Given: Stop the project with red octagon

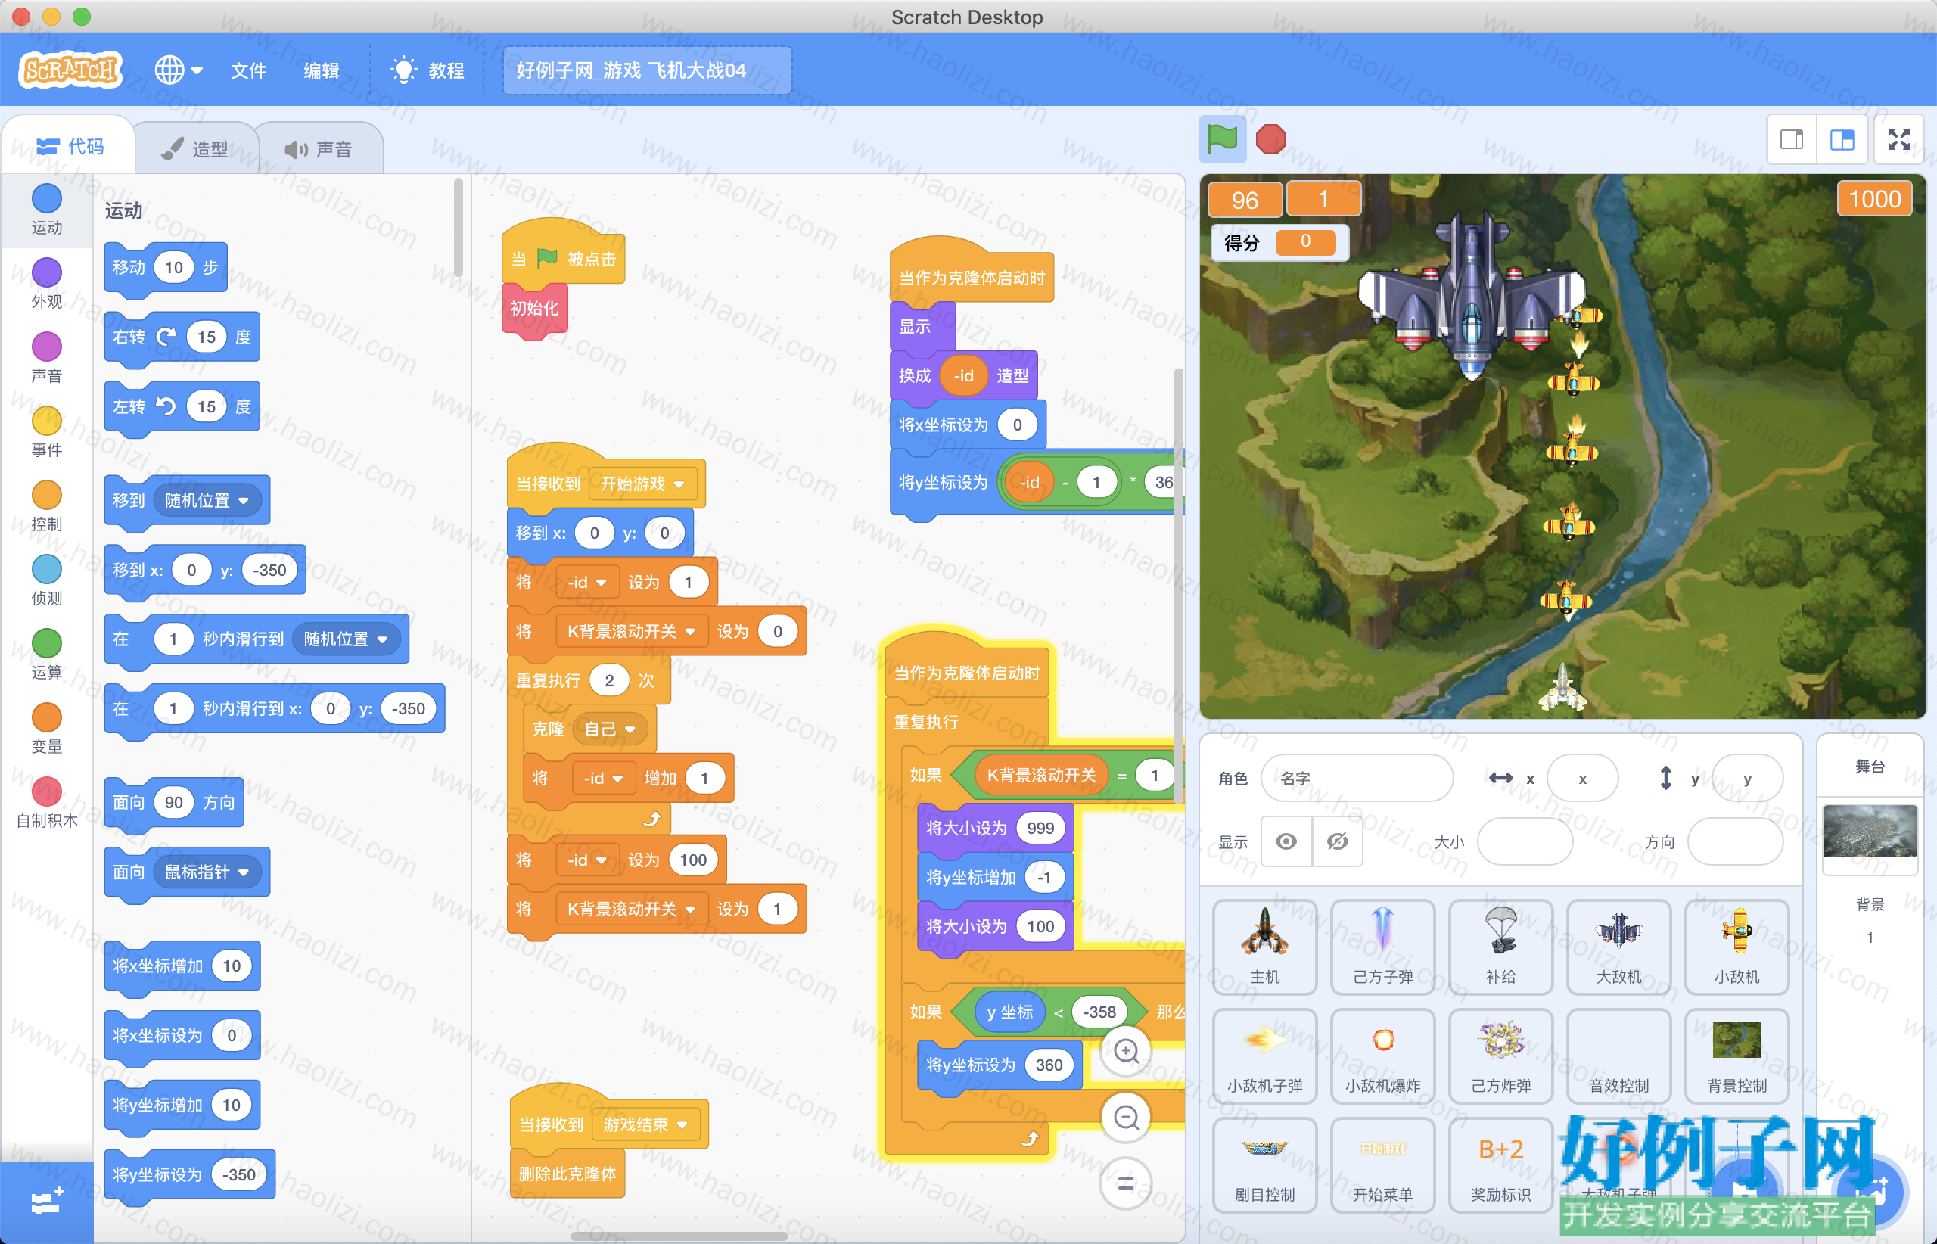Looking at the screenshot, I should click(1270, 139).
